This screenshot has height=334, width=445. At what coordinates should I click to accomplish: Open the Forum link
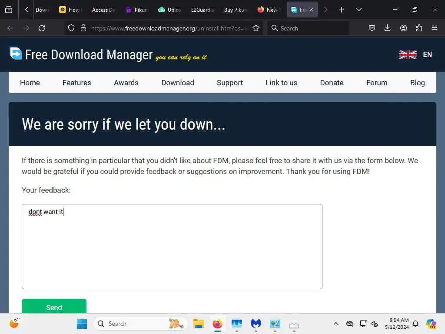click(377, 83)
